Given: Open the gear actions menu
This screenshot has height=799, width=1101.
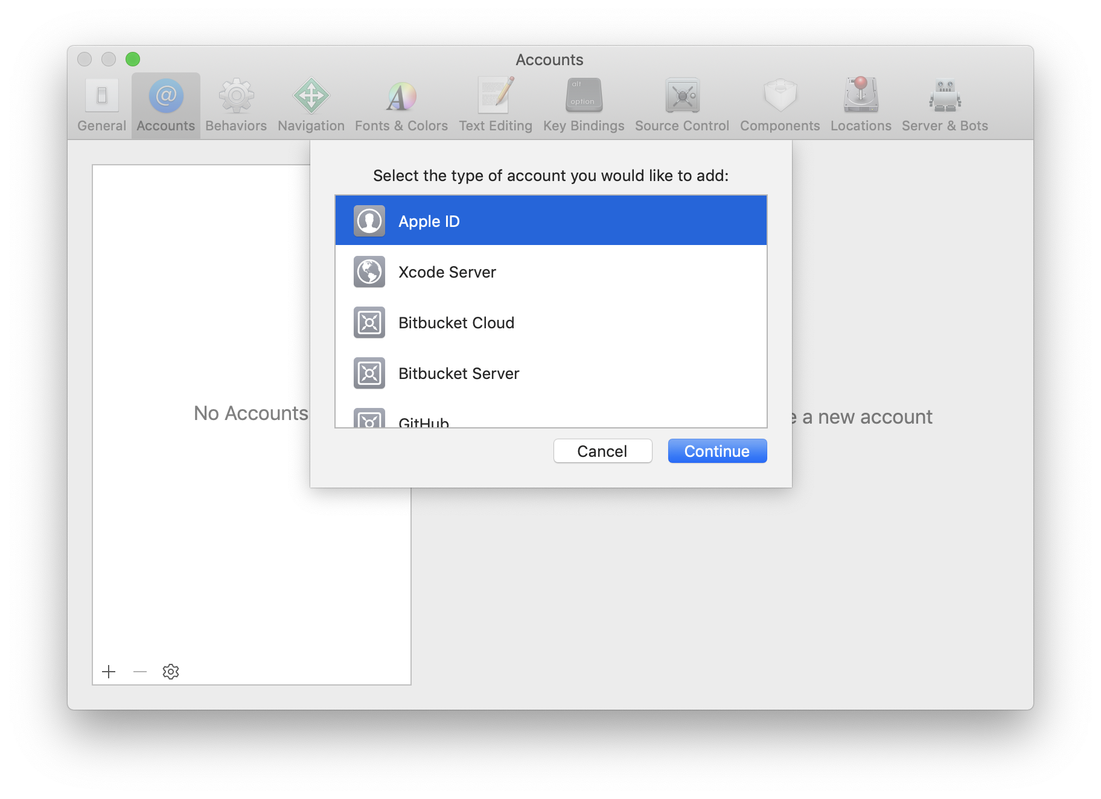Looking at the screenshot, I should [171, 672].
